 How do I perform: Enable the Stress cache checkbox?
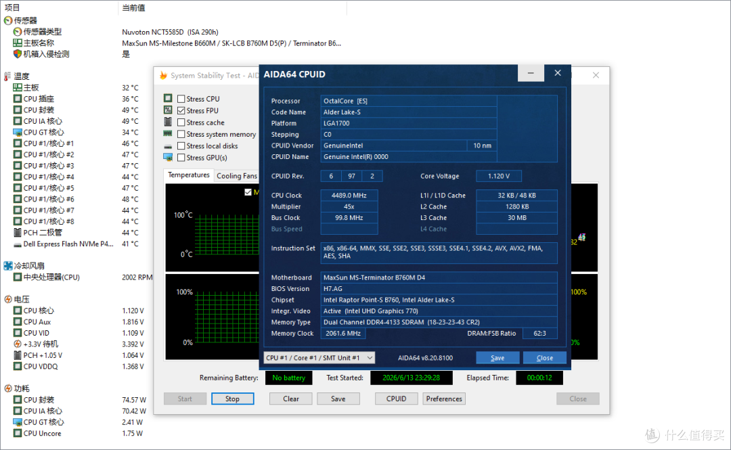[x=181, y=122]
